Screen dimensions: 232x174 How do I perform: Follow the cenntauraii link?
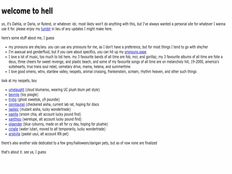point(17,104)
